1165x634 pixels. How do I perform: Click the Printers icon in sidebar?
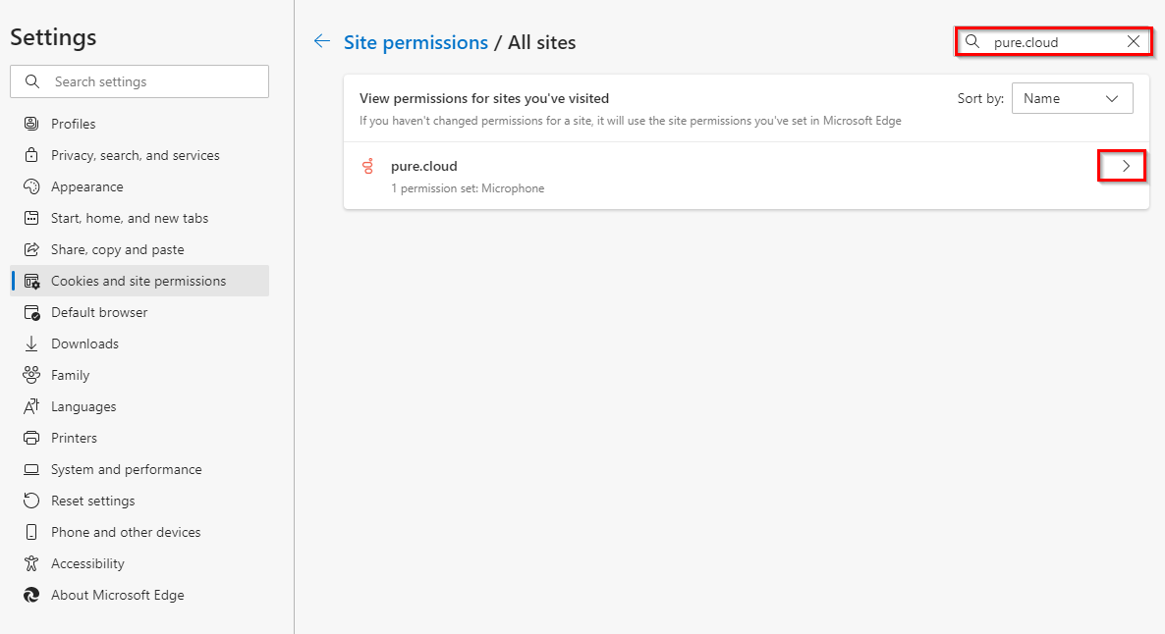tap(31, 438)
